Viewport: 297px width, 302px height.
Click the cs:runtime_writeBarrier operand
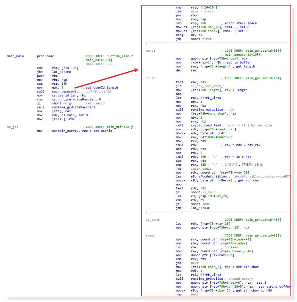tap(73, 99)
